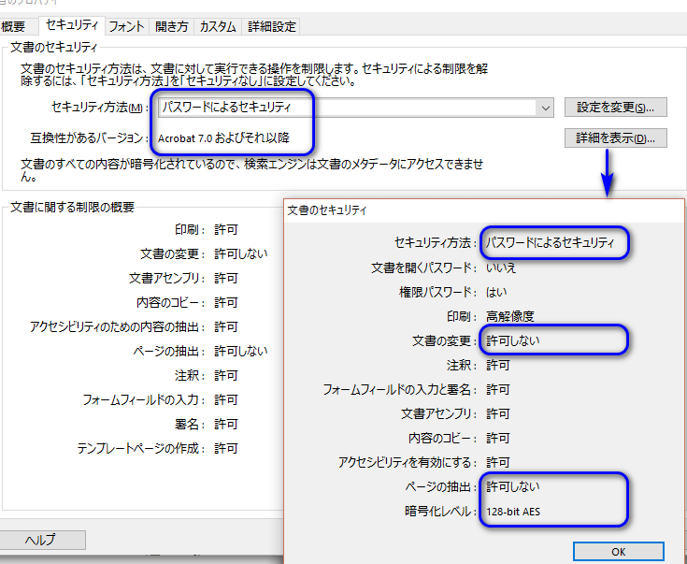Select the 印刷 許可 value in the restrictions summary
Image resolution: width=687 pixels, height=564 pixels.
coord(226,228)
